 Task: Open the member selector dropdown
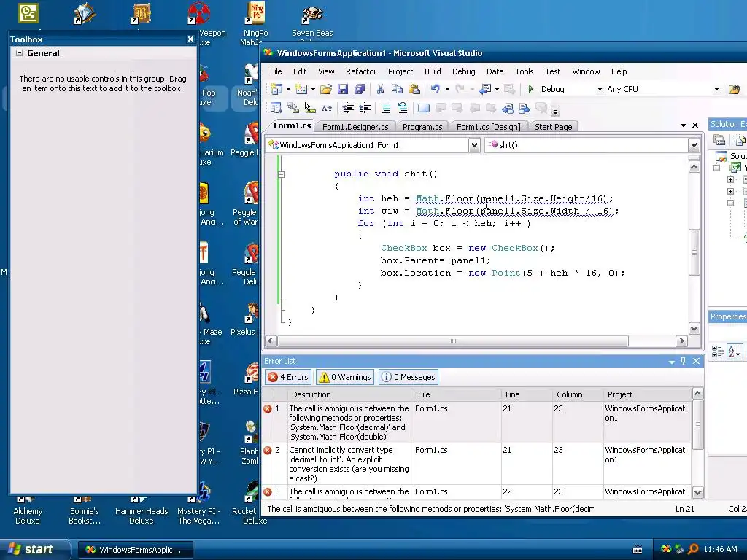click(694, 145)
